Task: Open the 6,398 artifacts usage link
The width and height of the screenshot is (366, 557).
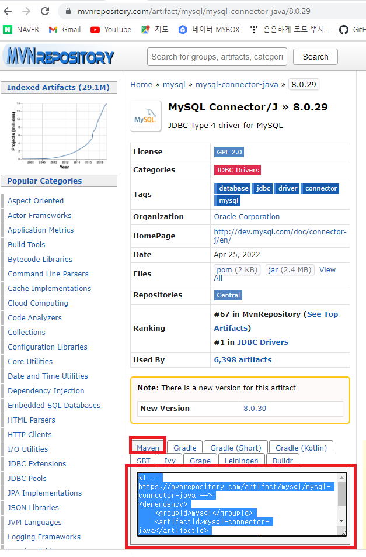Action: [243, 360]
